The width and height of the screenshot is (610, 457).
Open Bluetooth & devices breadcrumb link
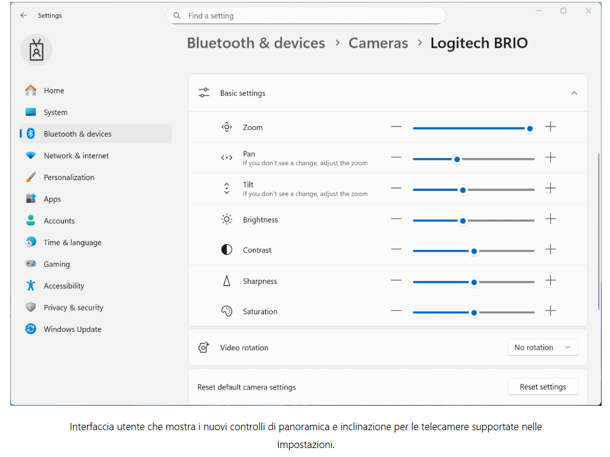[x=256, y=44]
